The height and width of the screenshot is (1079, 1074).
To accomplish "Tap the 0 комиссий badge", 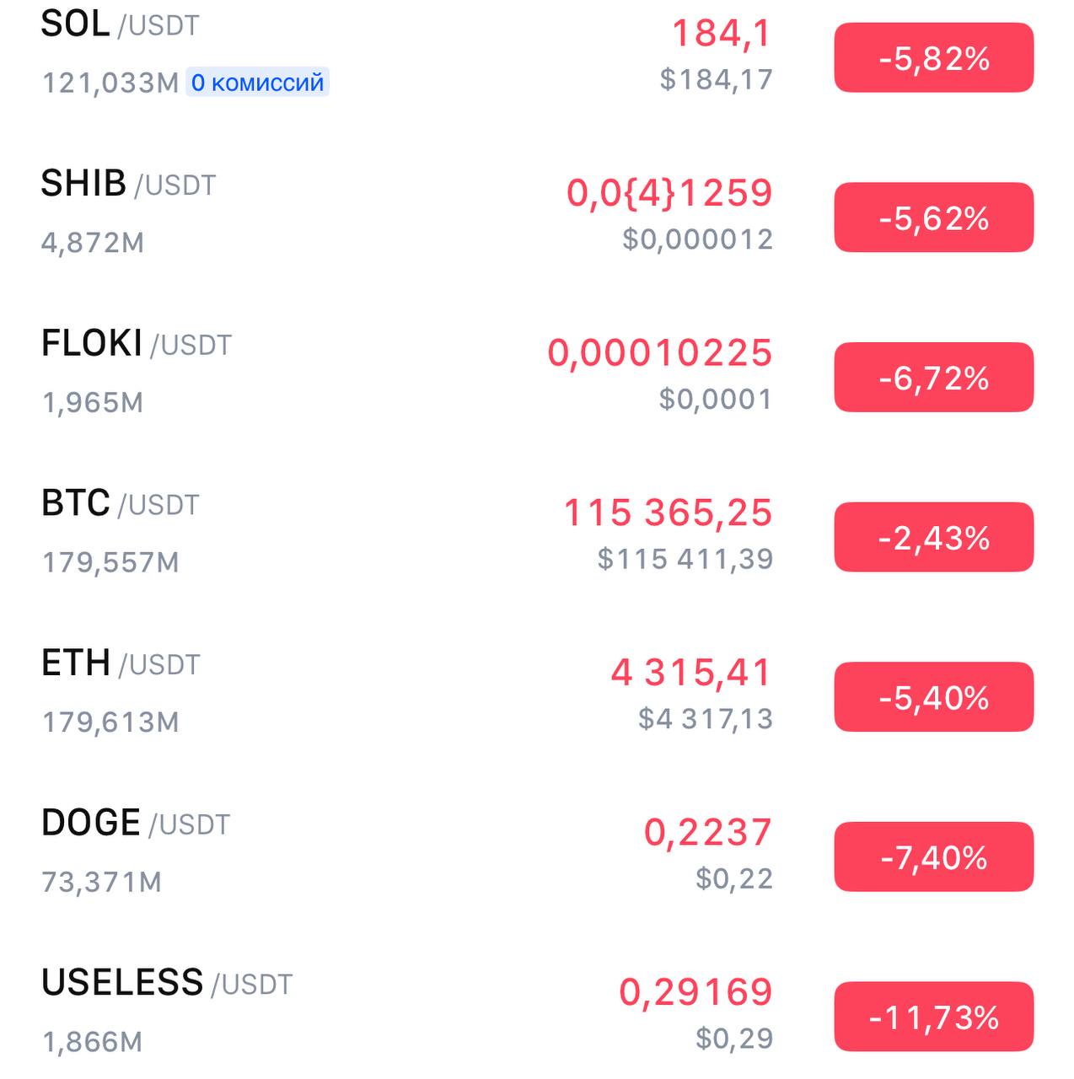I will pyautogui.click(x=257, y=82).
